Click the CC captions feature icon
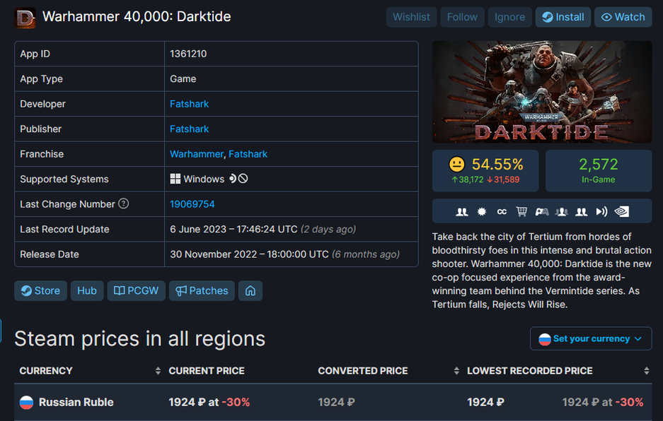Viewport: 663px width, 421px height. coord(502,212)
